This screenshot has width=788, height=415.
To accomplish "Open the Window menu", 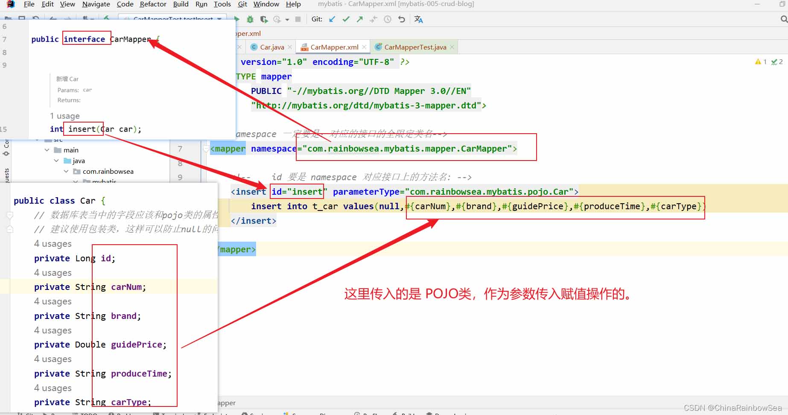I will click(x=266, y=4).
